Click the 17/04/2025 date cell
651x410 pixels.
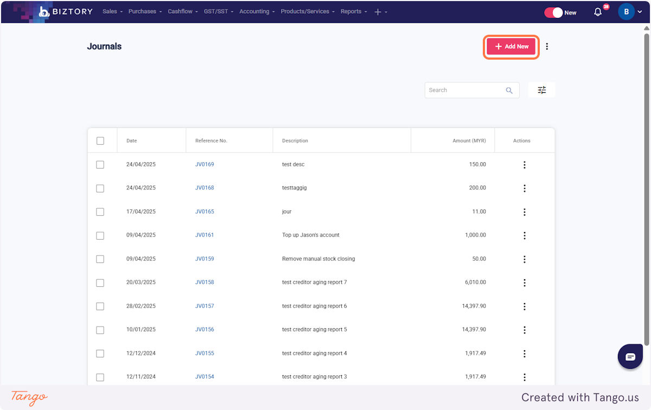coord(141,212)
